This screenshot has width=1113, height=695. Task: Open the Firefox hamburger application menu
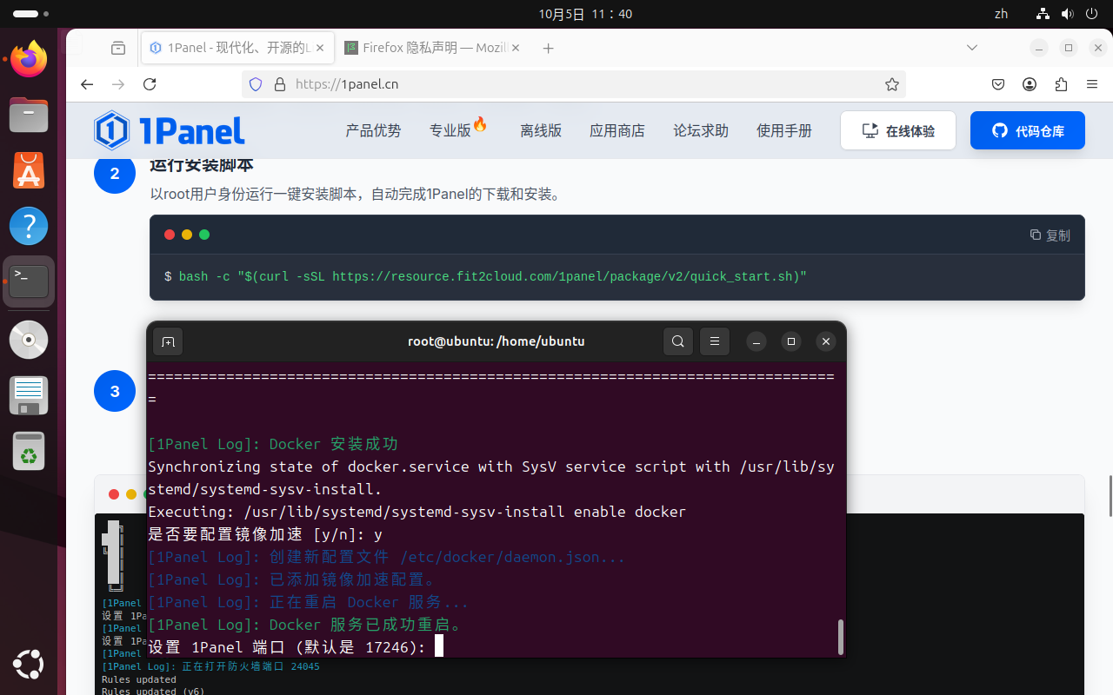[1092, 84]
